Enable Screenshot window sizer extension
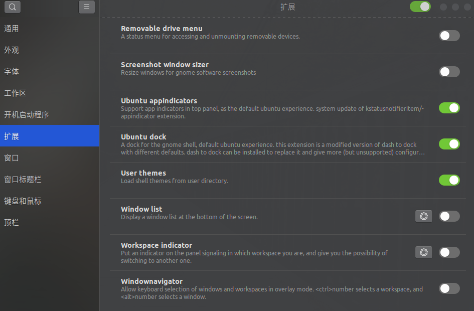 [449, 72]
